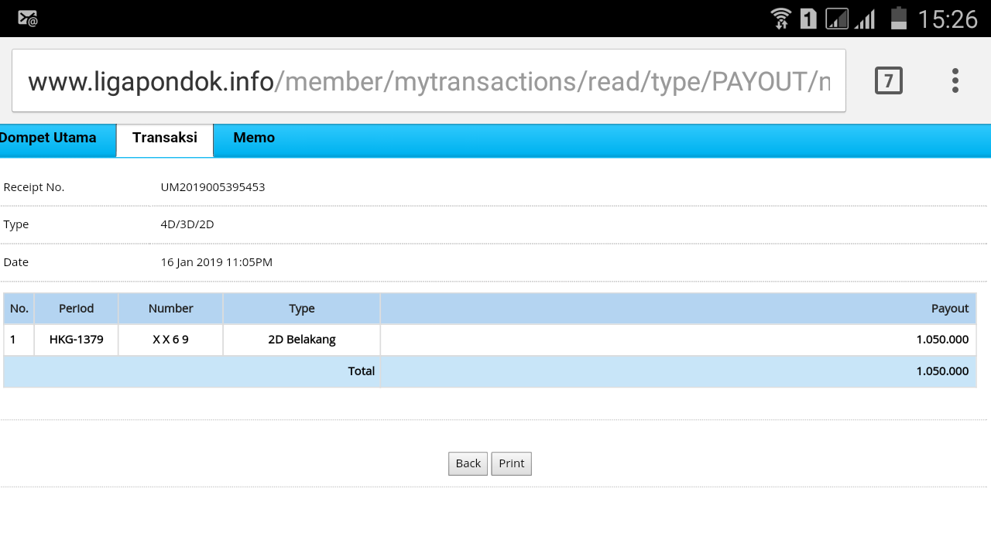Open the browser tab switcher showing 7
The image size is (991, 557).
tap(888, 80)
